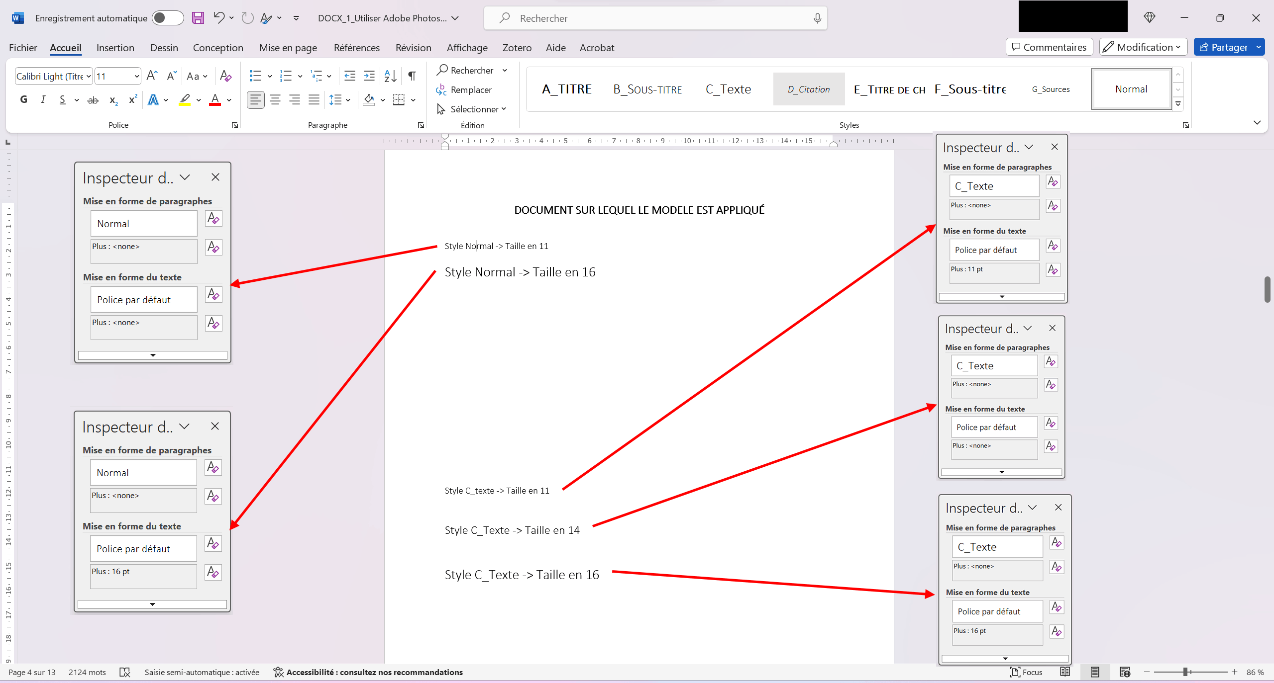Open the font size dropdown

click(x=137, y=76)
